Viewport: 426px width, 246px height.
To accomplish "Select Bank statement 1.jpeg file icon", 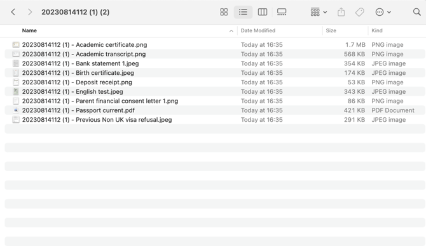I will click(16, 63).
